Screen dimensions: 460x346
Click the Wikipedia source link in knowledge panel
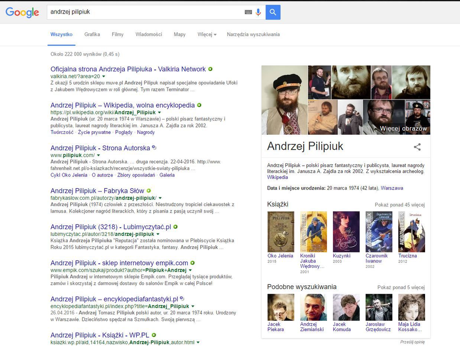pyautogui.click(x=278, y=177)
